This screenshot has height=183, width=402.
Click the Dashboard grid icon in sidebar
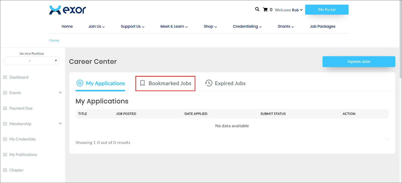click(x=5, y=77)
